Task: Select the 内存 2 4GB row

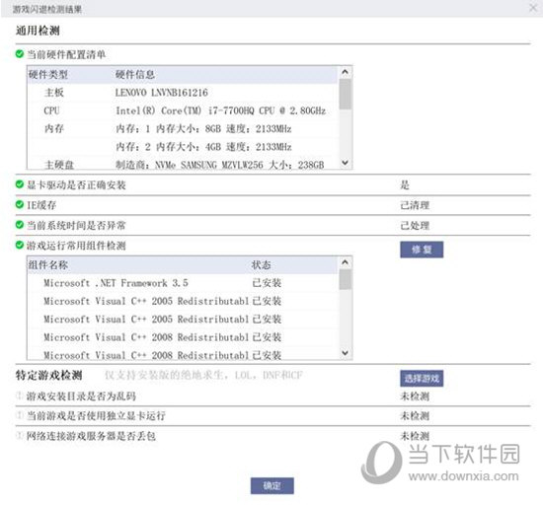Action: click(183, 147)
